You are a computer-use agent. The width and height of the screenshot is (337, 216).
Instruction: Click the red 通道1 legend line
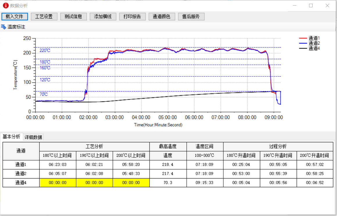pyautogui.click(x=303, y=38)
